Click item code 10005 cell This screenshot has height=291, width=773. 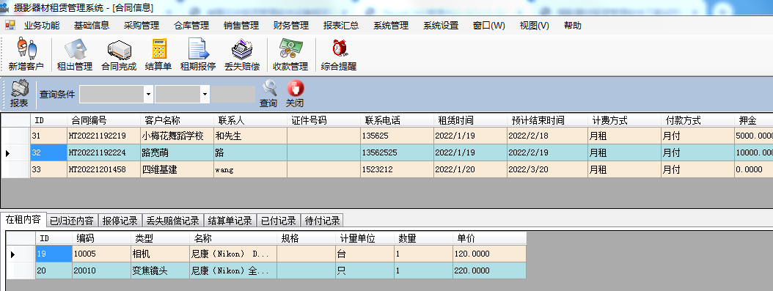[x=101, y=254]
